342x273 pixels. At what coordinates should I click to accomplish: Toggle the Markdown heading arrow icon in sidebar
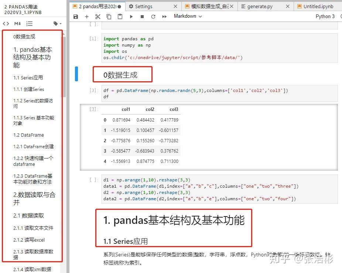point(18,23)
